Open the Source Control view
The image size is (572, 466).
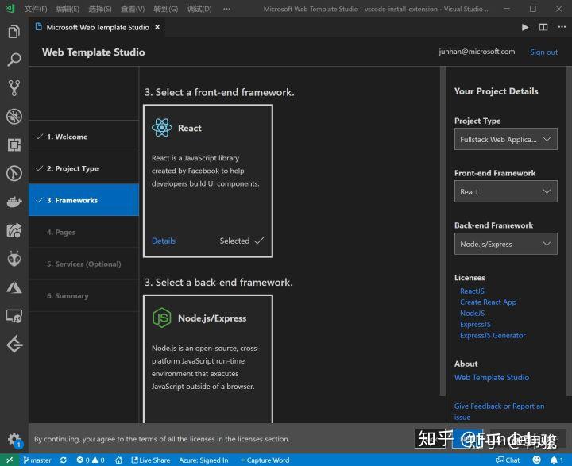click(14, 88)
